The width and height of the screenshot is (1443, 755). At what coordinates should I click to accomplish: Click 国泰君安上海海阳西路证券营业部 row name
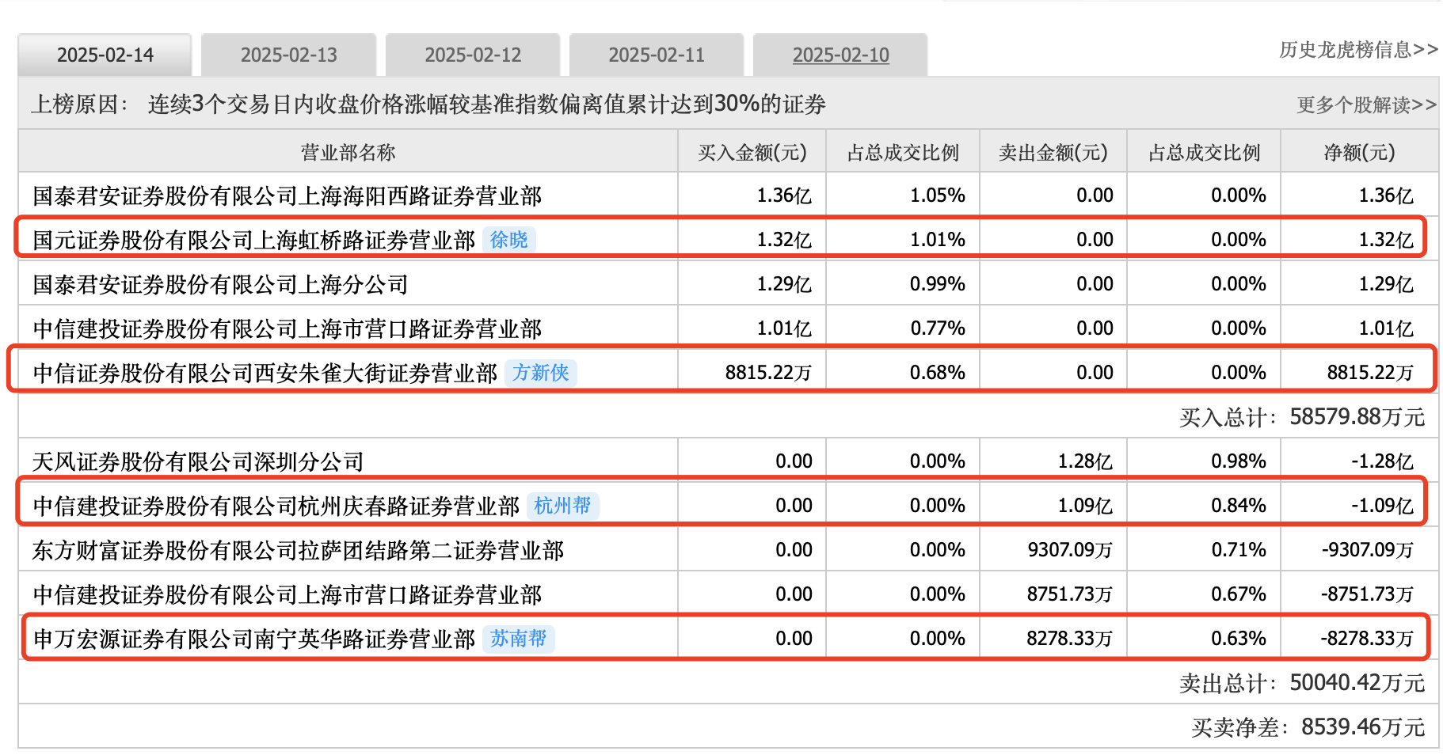pos(287,195)
